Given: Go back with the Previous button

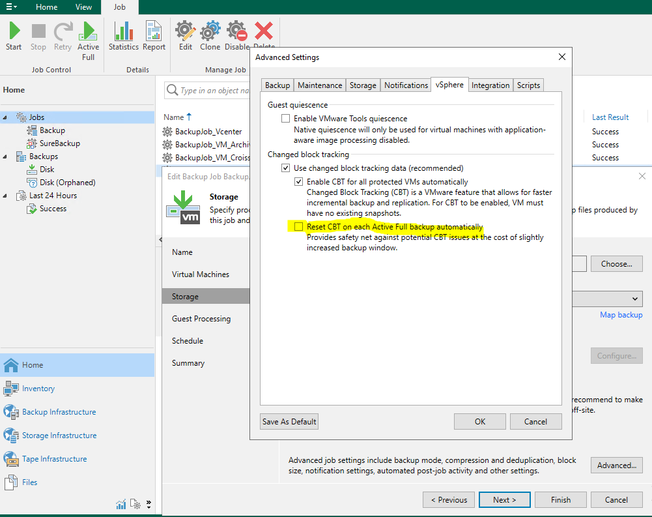Looking at the screenshot, I should pyautogui.click(x=449, y=500).
